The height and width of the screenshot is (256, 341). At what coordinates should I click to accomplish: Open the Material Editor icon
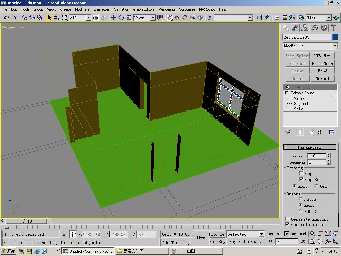(292, 18)
